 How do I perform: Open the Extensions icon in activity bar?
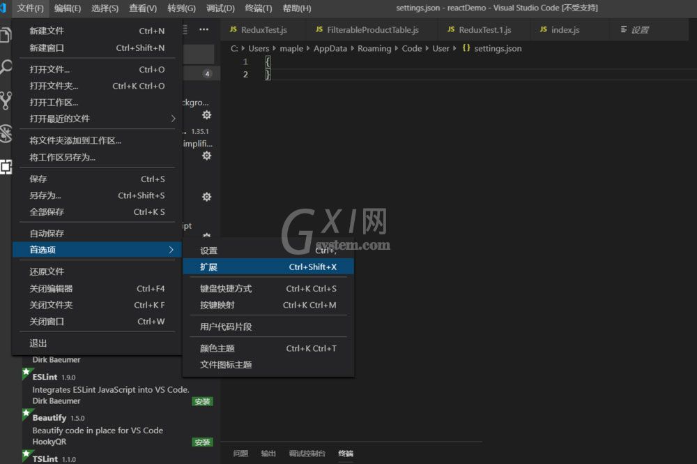click(6, 167)
